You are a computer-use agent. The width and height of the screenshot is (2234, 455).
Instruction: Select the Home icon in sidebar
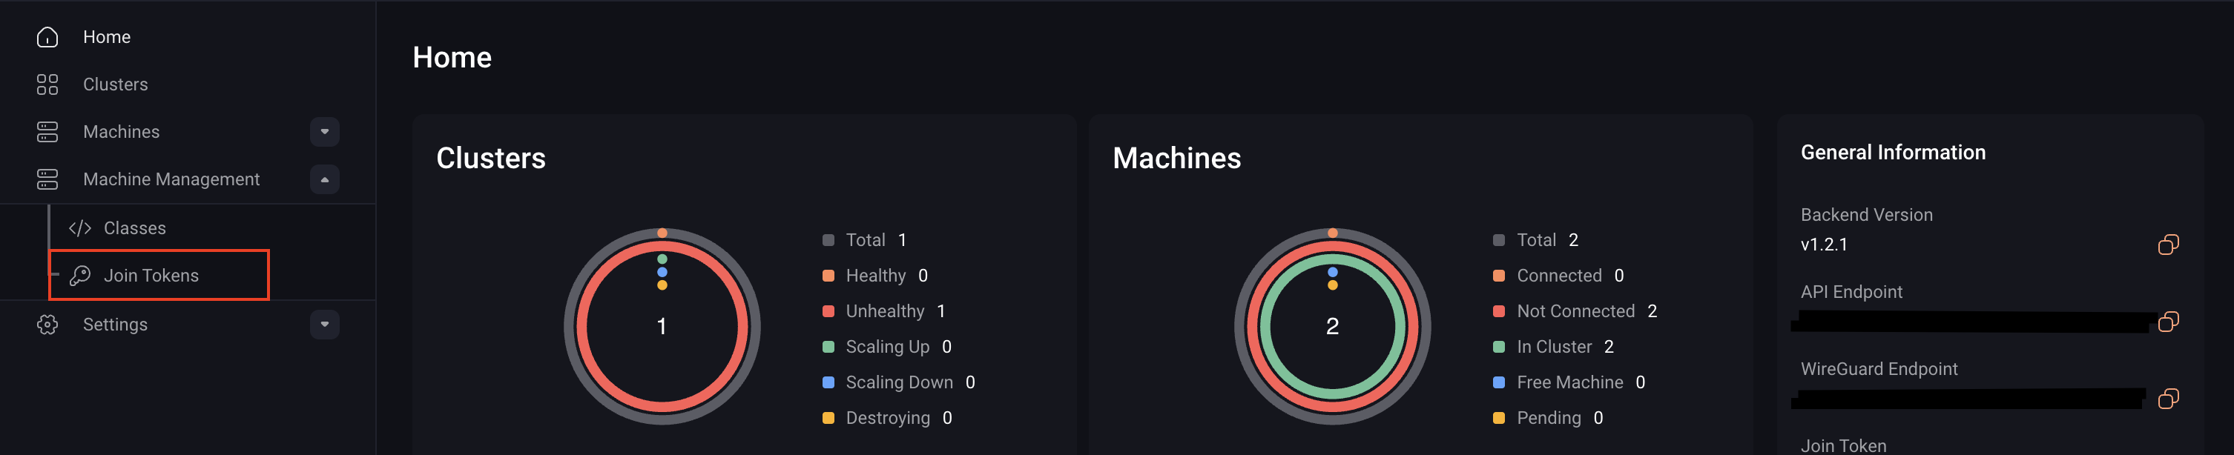[x=46, y=36]
